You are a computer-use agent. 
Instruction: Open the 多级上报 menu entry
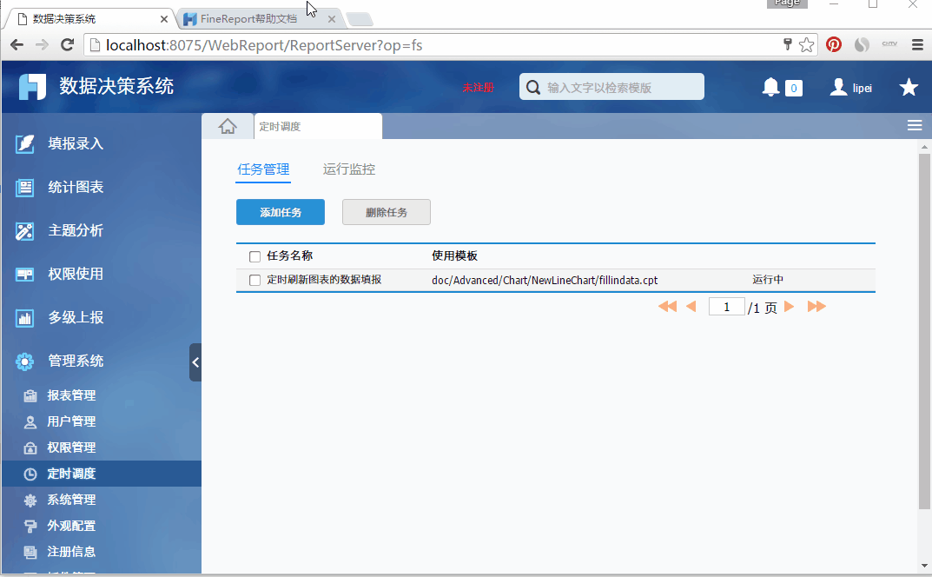click(x=76, y=318)
